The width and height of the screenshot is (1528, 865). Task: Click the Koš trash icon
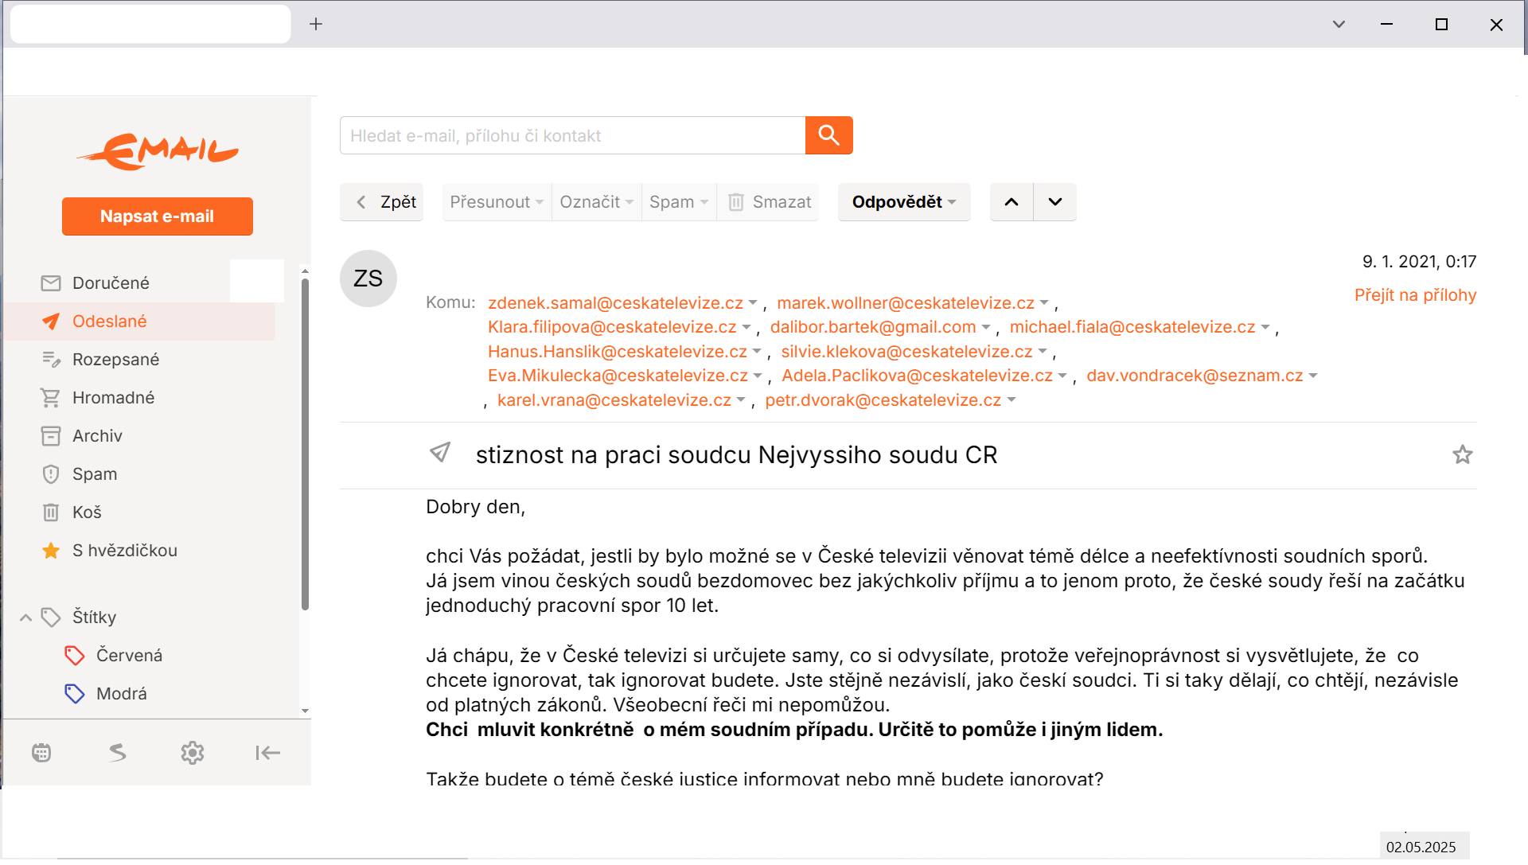coord(51,512)
